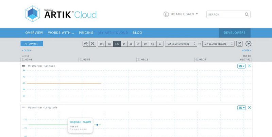The width and height of the screenshot is (272, 137).
Task: Select the 5m time range
Action: pyautogui.click(x=117, y=44)
